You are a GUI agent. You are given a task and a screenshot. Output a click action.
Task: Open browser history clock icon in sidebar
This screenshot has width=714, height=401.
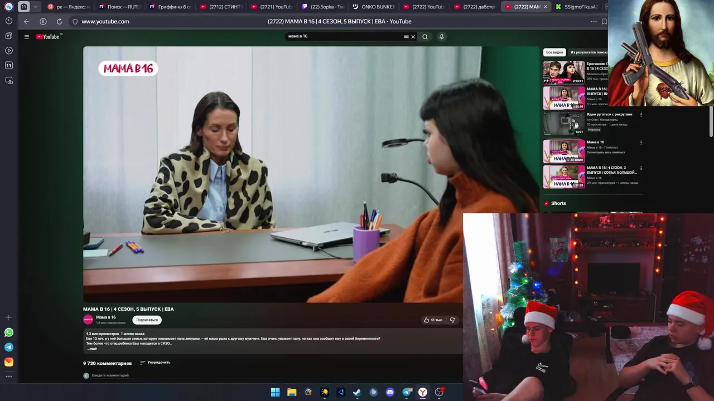[x=9, y=21]
